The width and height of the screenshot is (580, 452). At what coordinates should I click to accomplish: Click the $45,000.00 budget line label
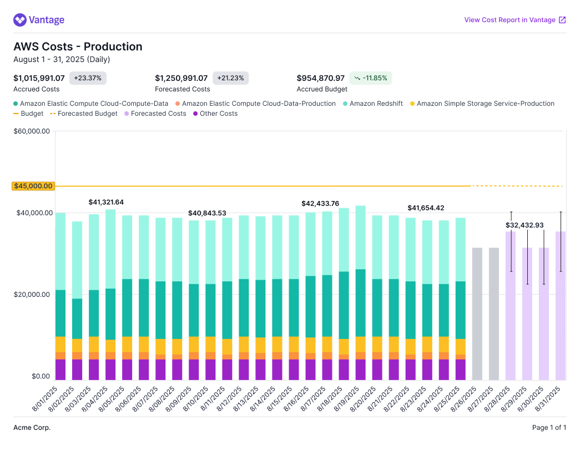[x=33, y=186]
